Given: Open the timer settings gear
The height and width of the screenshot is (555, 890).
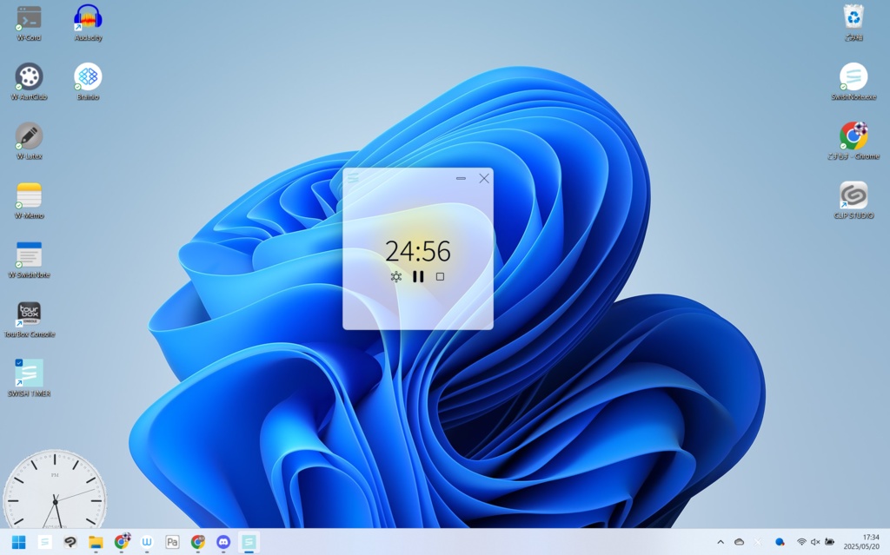Looking at the screenshot, I should coord(395,276).
